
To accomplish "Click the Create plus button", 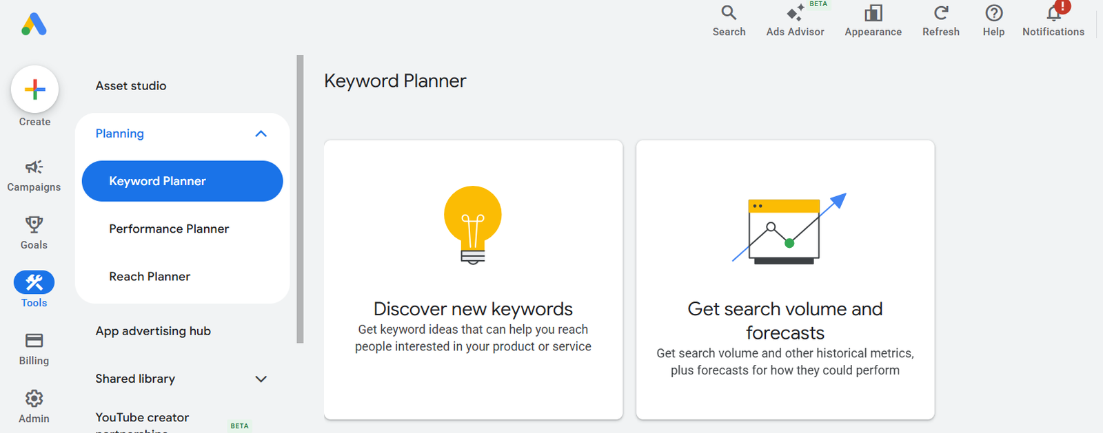I will tap(34, 89).
